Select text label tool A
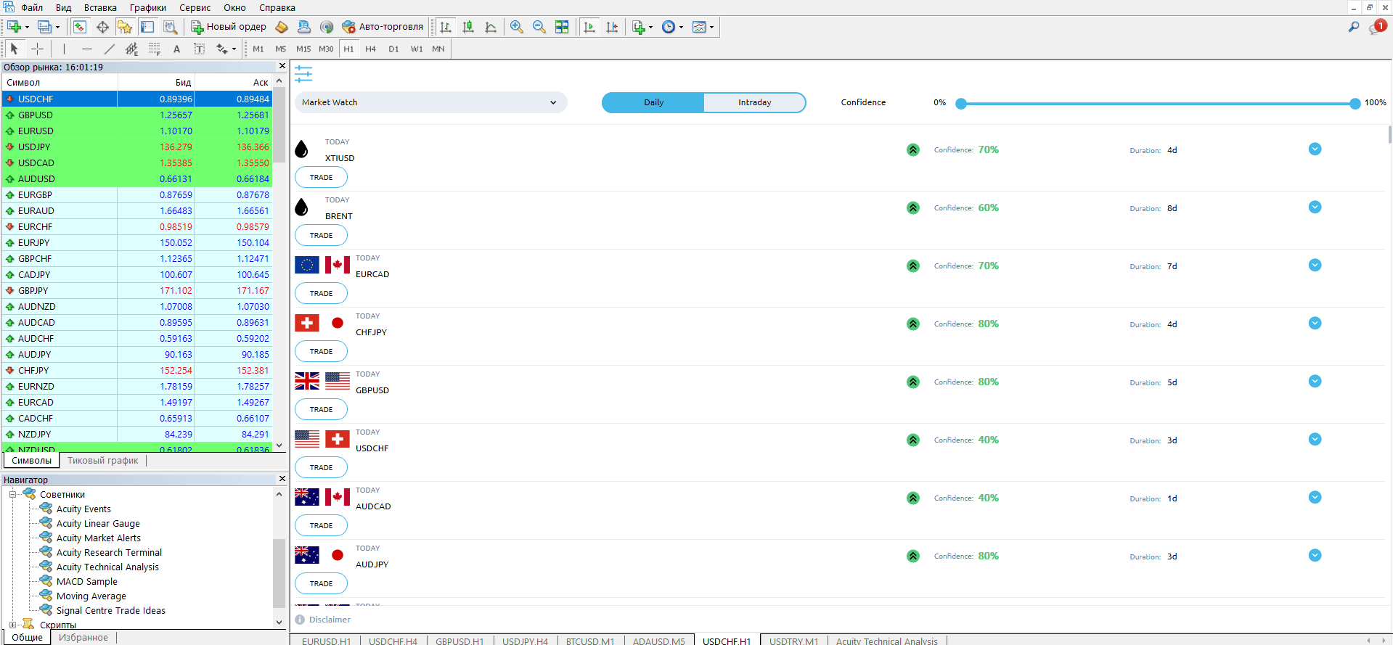This screenshot has width=1393, height=645. (x=176, y=49)
